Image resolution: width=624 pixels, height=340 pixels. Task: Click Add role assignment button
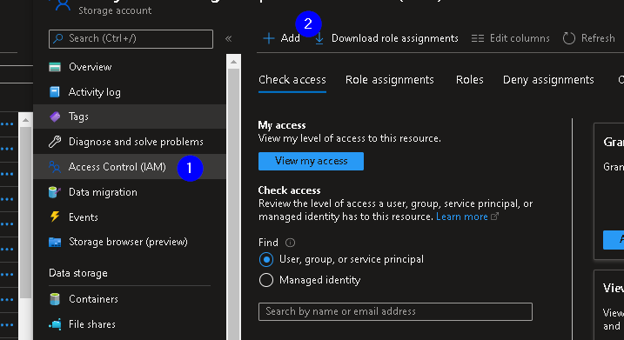click(x=281, y=38)
